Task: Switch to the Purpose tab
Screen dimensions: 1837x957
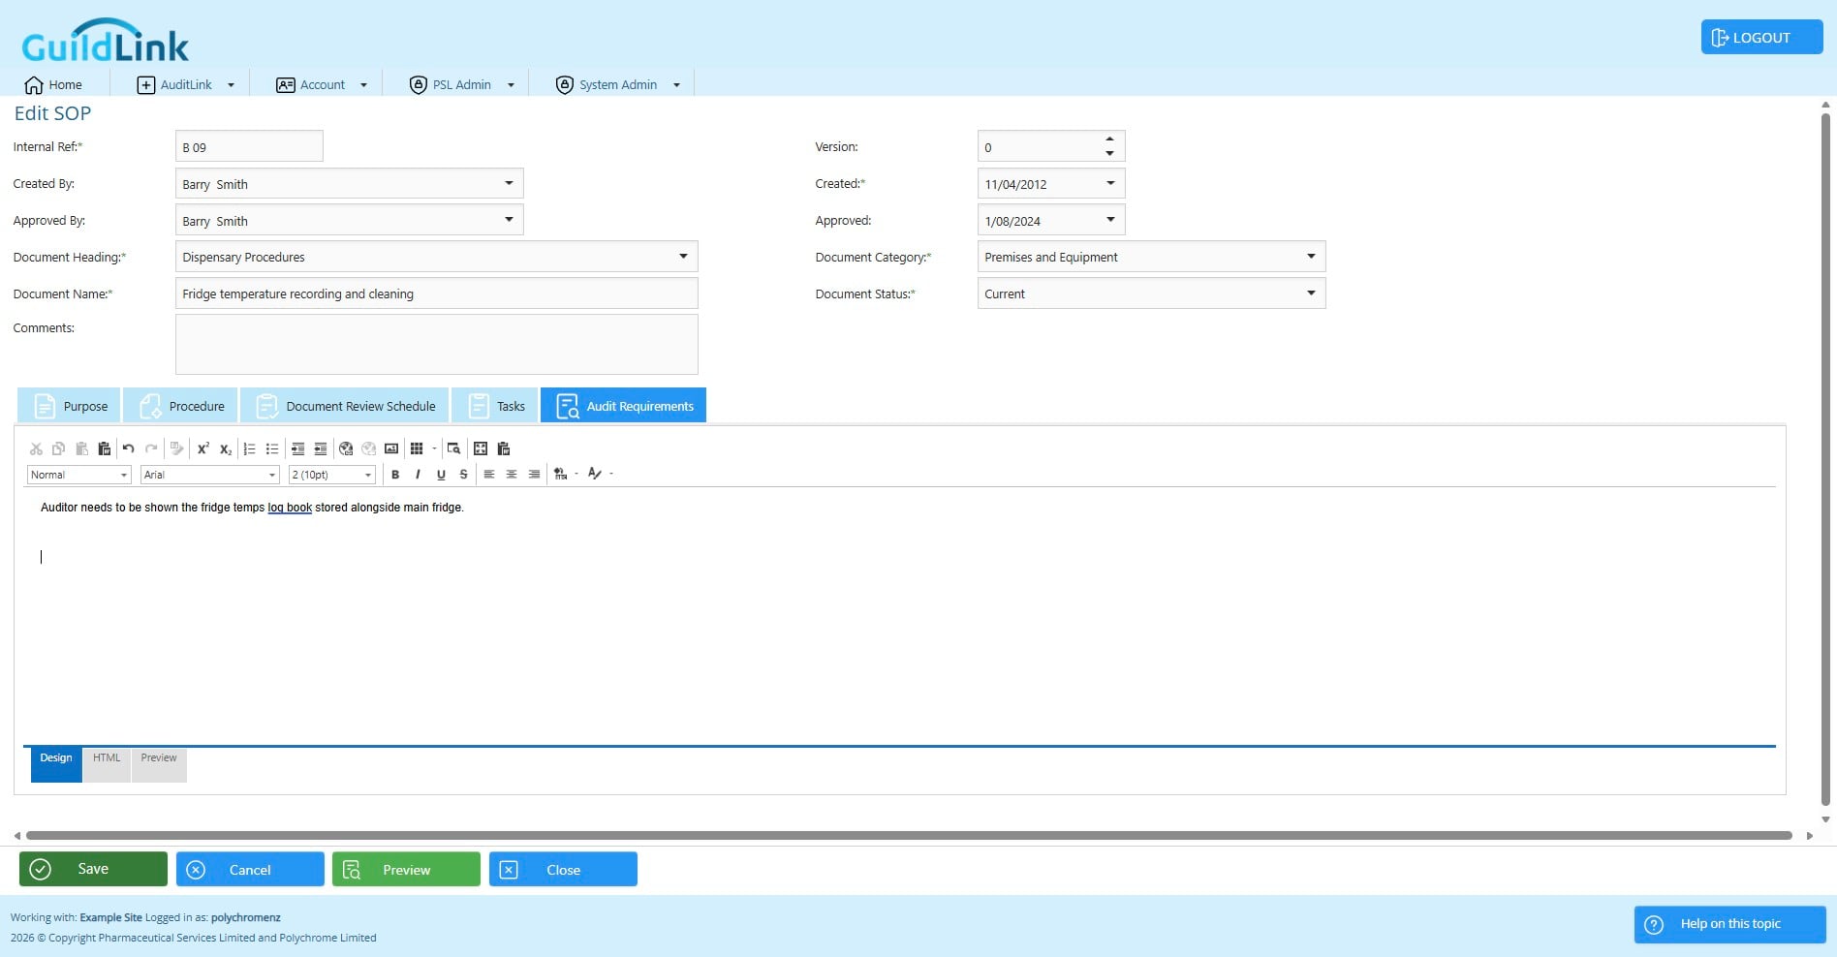Action: (x=69, y=406)
